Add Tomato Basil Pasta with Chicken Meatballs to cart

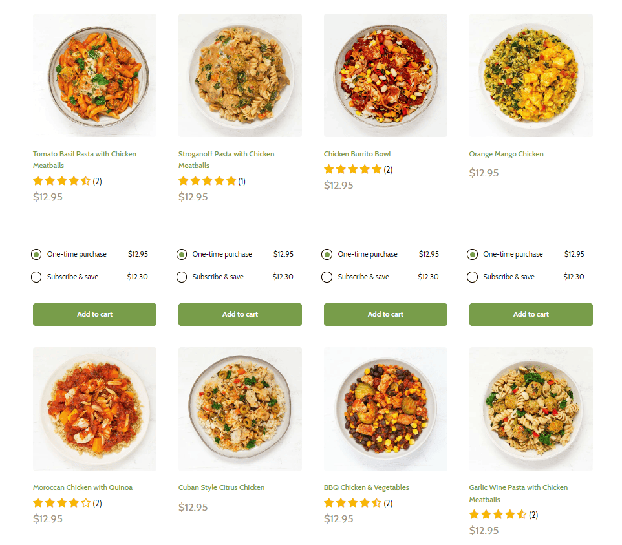(94, 314)
